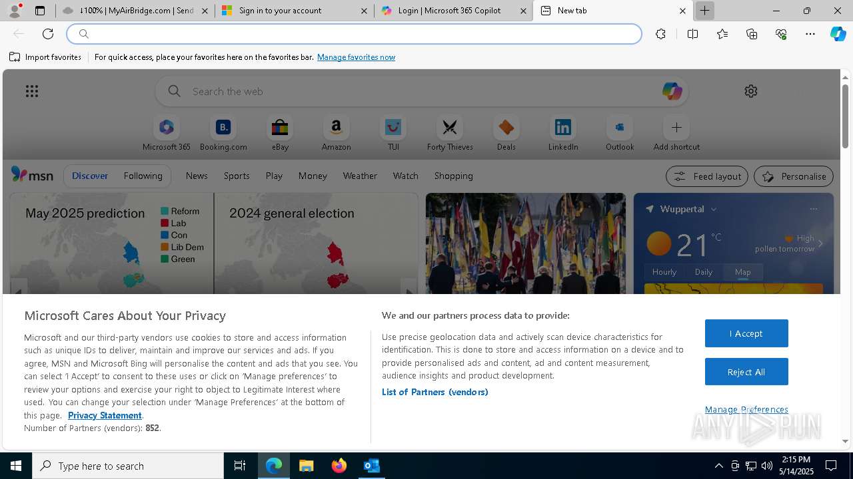Screen dimensions: 853x479
Task: Open Extensions puzzle icon
Action: (660, 34)
